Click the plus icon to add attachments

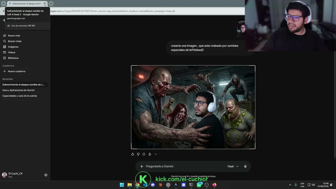[x=142, y=166]
